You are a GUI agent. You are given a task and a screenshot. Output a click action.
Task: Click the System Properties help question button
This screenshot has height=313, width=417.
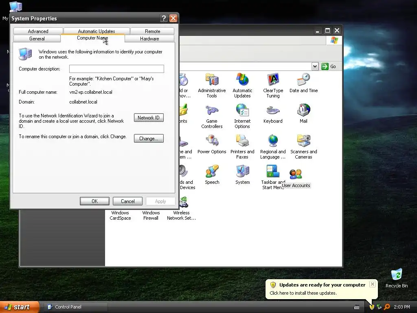164,18
